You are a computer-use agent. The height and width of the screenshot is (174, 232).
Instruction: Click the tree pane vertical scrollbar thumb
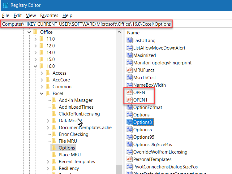tap(119, 169)
